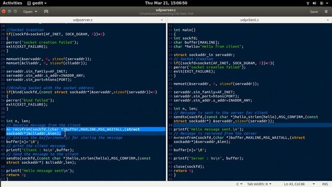Click the Ln 43, Col 88 position indicator
The width and height of the screenshot is (332, 187).
294,184
